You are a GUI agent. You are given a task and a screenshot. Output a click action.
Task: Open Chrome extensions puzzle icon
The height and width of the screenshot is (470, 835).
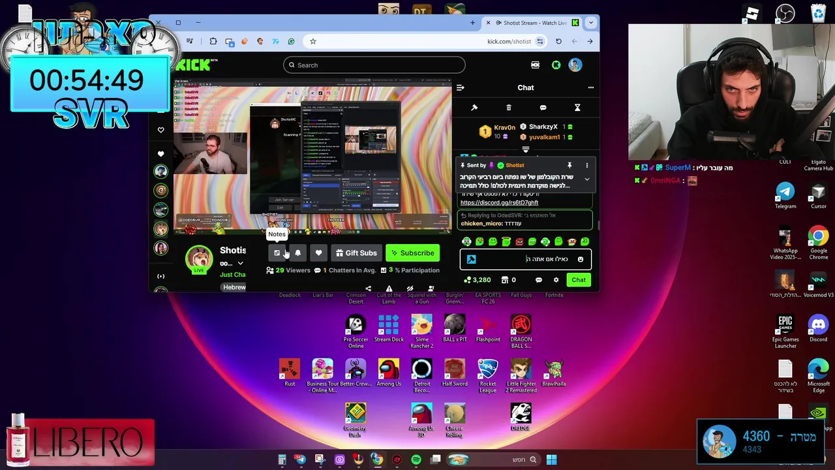click(x=213, y=42)
